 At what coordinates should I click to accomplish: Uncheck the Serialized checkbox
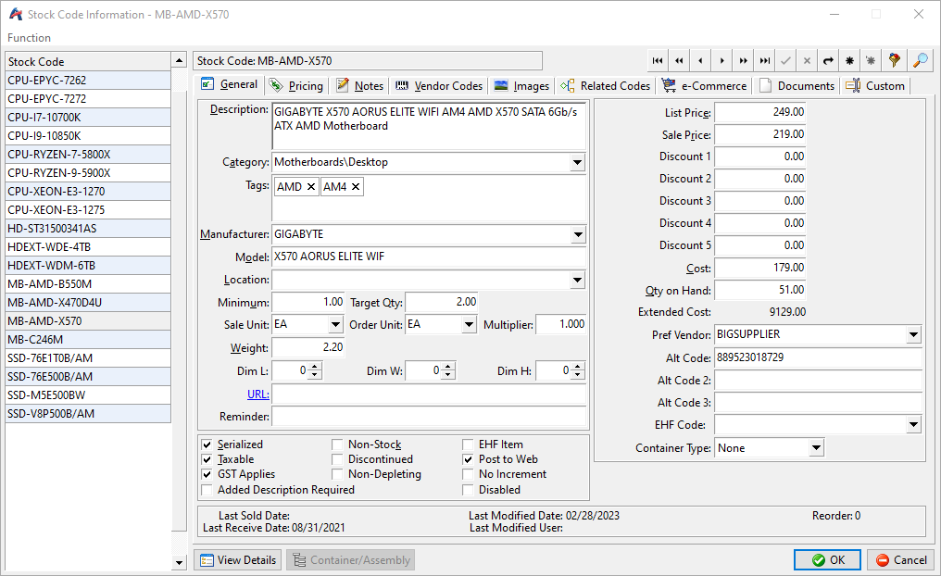pyautogui.click(x=207, y=445)
